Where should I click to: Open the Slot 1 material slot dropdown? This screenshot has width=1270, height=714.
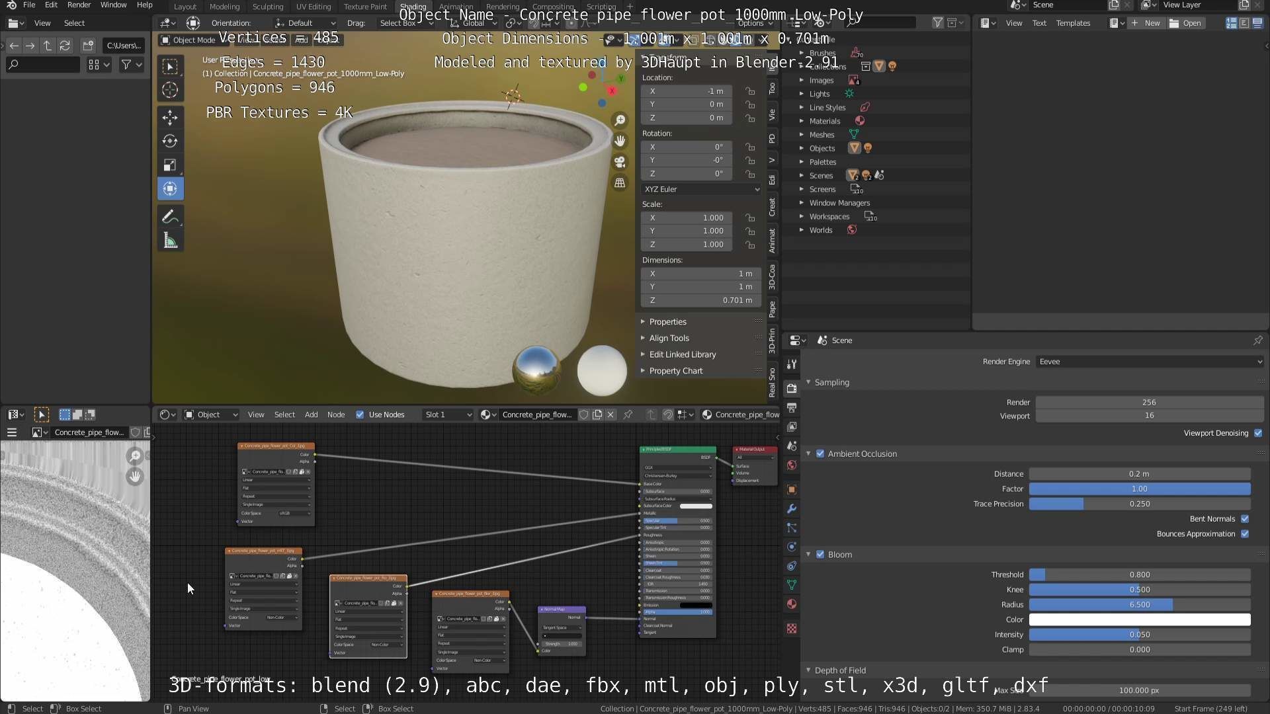448,415
